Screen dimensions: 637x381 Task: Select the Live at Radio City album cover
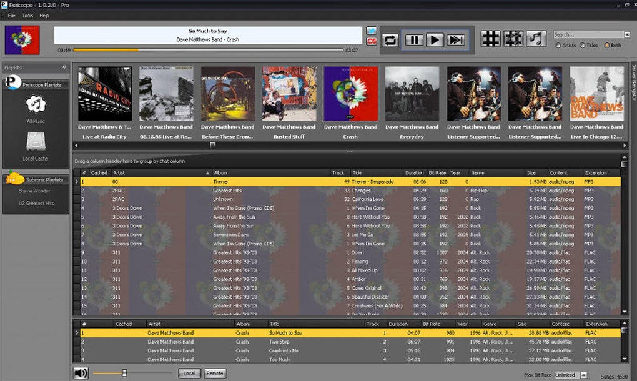(x=105, y=94)
